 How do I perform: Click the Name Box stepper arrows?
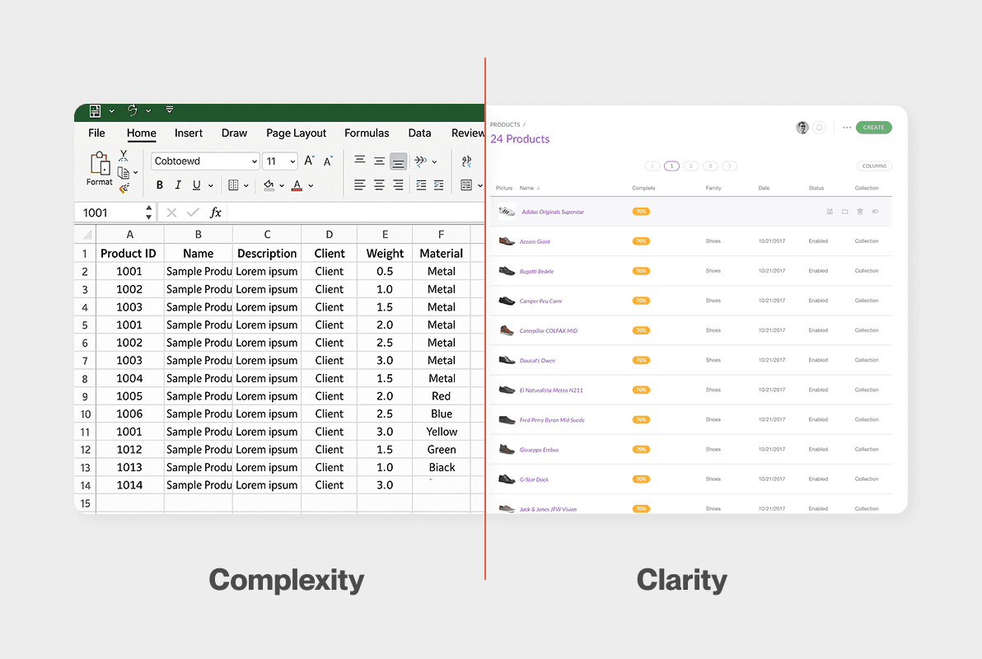[148, 213]
